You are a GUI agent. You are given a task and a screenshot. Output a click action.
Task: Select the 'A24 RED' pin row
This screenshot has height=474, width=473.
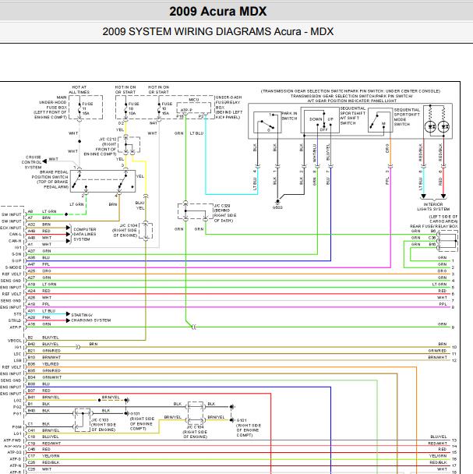(x=39, y=291)
